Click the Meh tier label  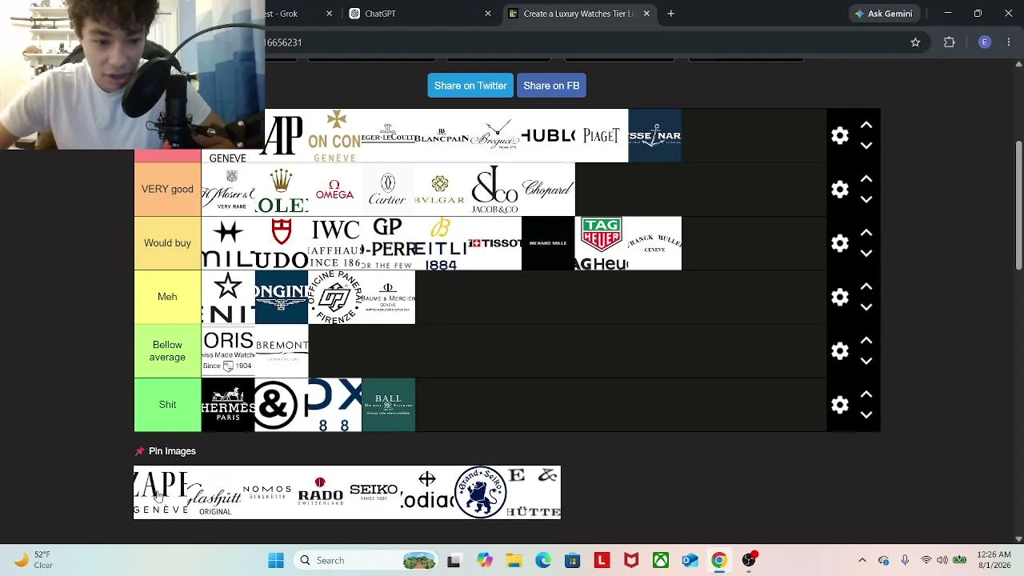click(x=167, y=297)
